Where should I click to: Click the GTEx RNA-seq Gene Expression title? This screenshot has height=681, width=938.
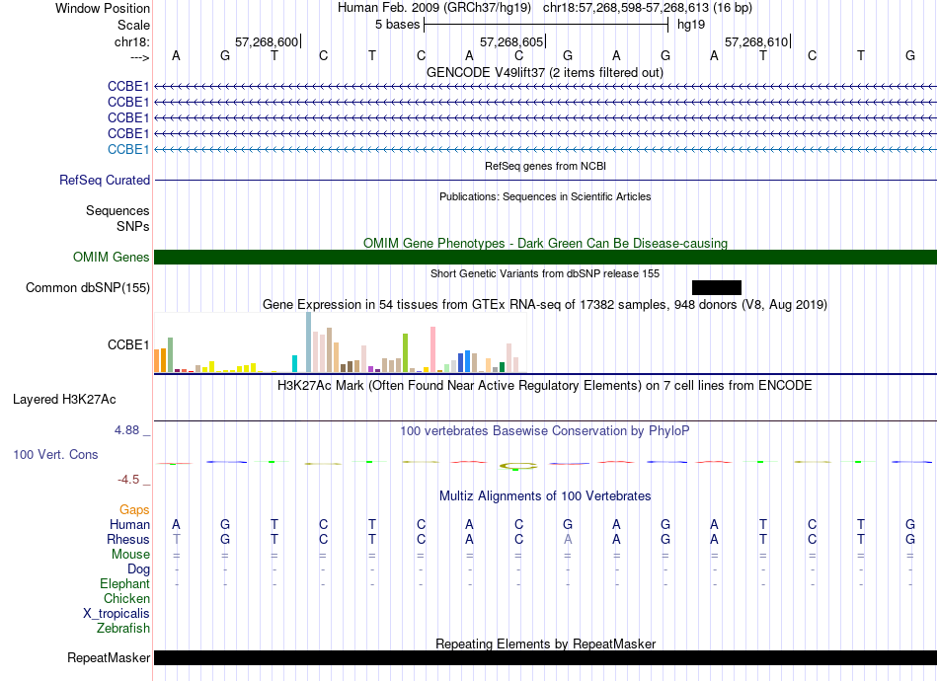click(x=545, y=305)
